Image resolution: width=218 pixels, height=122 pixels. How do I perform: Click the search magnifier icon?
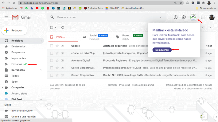(x=52, y=17)
